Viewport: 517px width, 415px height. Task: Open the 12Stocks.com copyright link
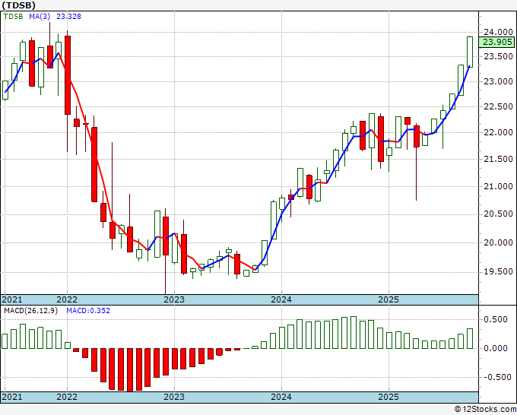point(485,410)
